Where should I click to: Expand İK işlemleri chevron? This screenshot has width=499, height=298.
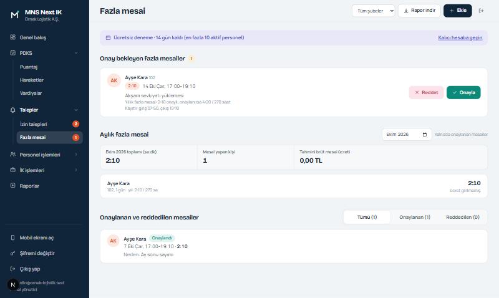(76, 170)
